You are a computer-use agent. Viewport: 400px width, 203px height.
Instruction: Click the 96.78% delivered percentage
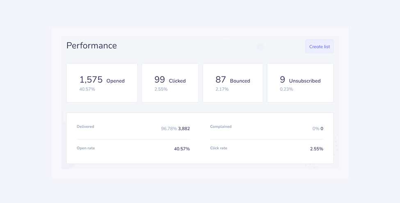point(169,129)
